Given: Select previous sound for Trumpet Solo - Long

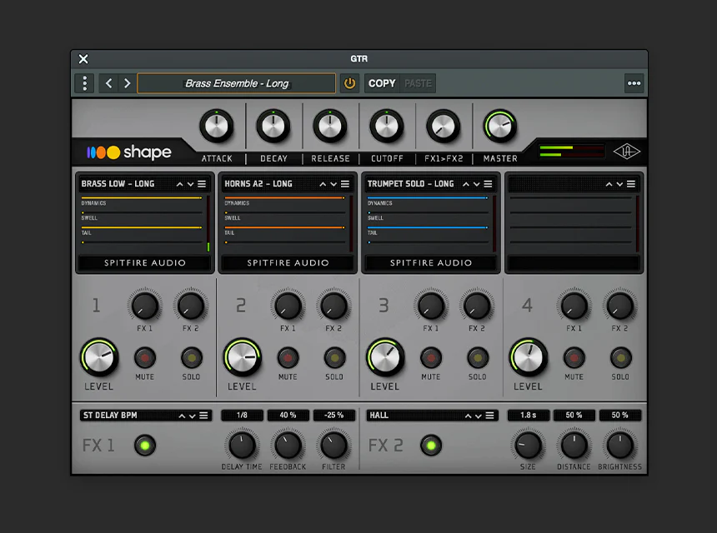Looking at the screenshot, I should (466, 184).
